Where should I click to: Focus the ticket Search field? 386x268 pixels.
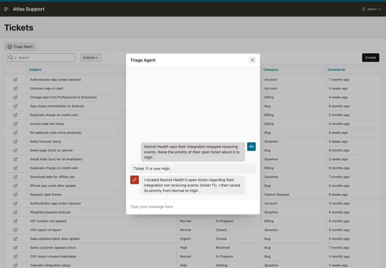point(46,58)
